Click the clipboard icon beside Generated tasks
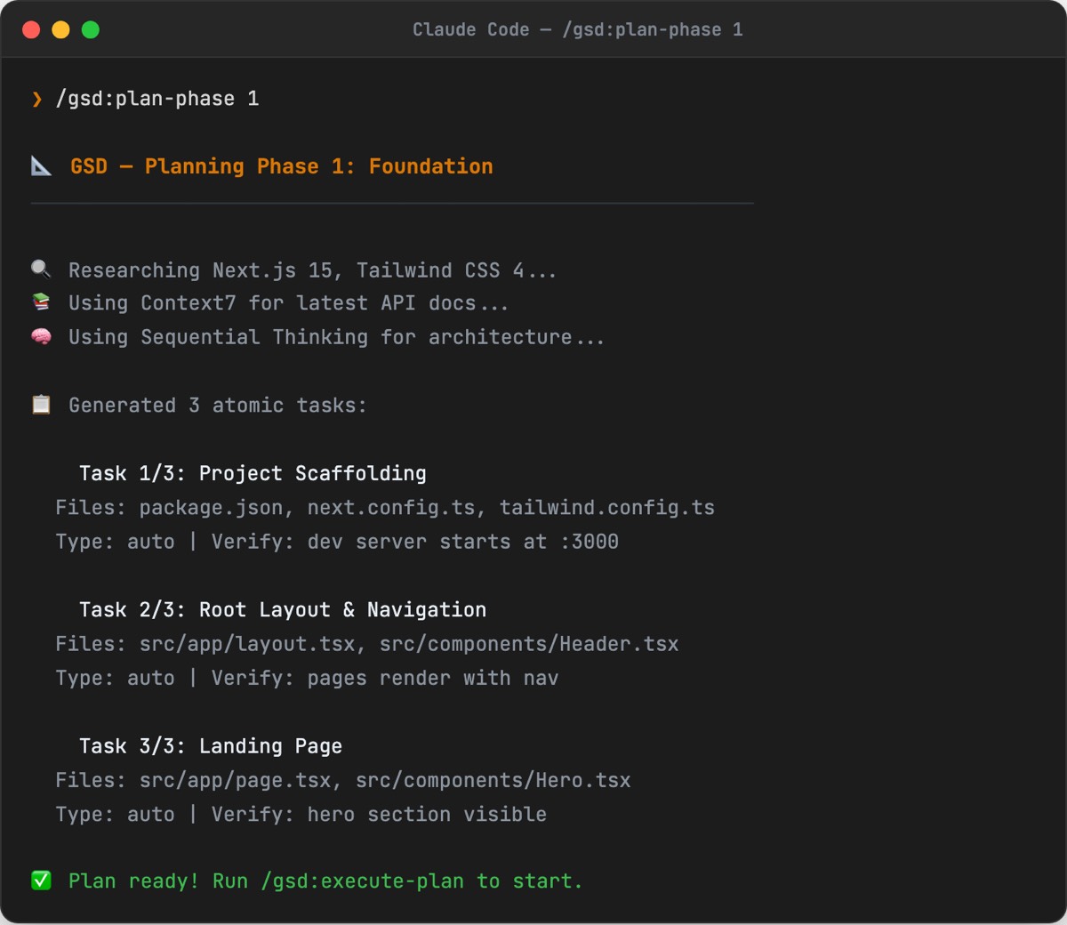This screenshot has height=925, width=1067. point(41,404)
